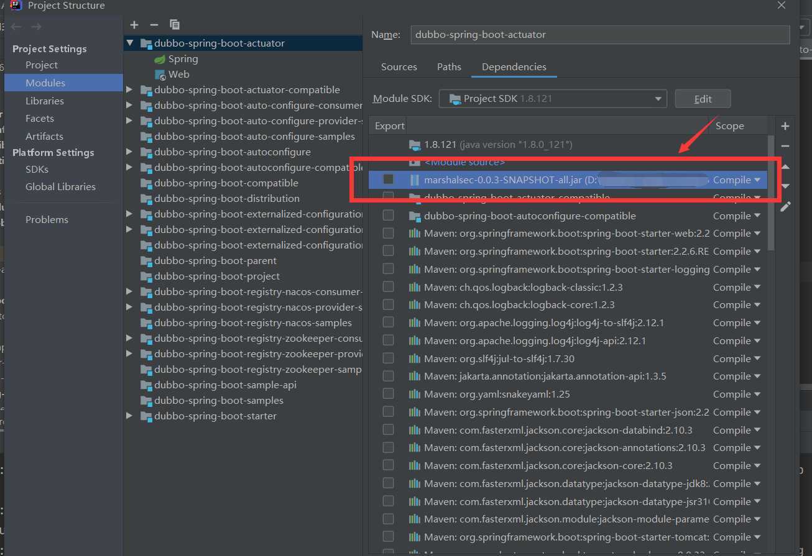Move dependency down with arrow icon
812x556 pixels.
point(785,186)
